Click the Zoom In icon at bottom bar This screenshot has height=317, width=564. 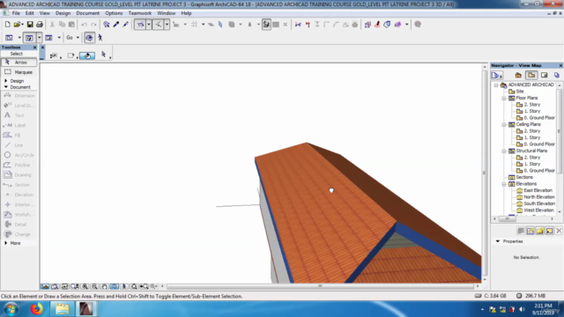85,286
